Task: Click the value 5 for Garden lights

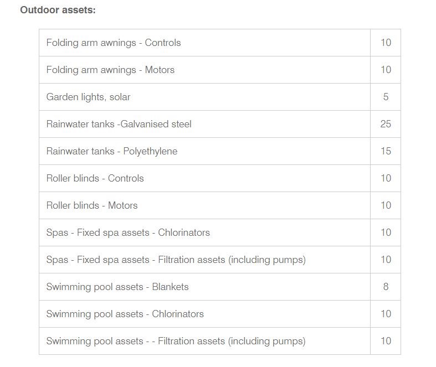Action: 386,97
